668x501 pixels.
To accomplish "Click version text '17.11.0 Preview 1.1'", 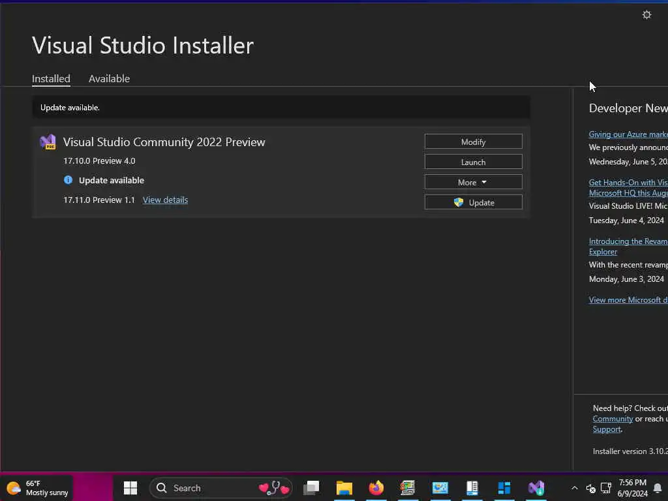I will pos(99,200).
